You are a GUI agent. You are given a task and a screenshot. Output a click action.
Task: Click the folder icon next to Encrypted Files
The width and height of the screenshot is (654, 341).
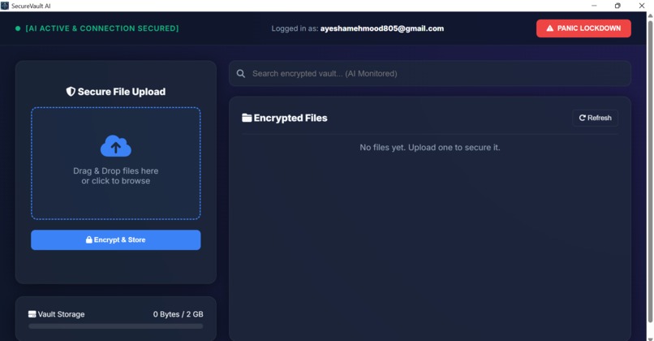pyautogui.click(x=247, y=118)
